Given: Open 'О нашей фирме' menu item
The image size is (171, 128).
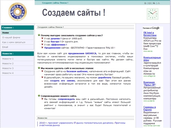Looking at the screenshot, I should point(17,38).
